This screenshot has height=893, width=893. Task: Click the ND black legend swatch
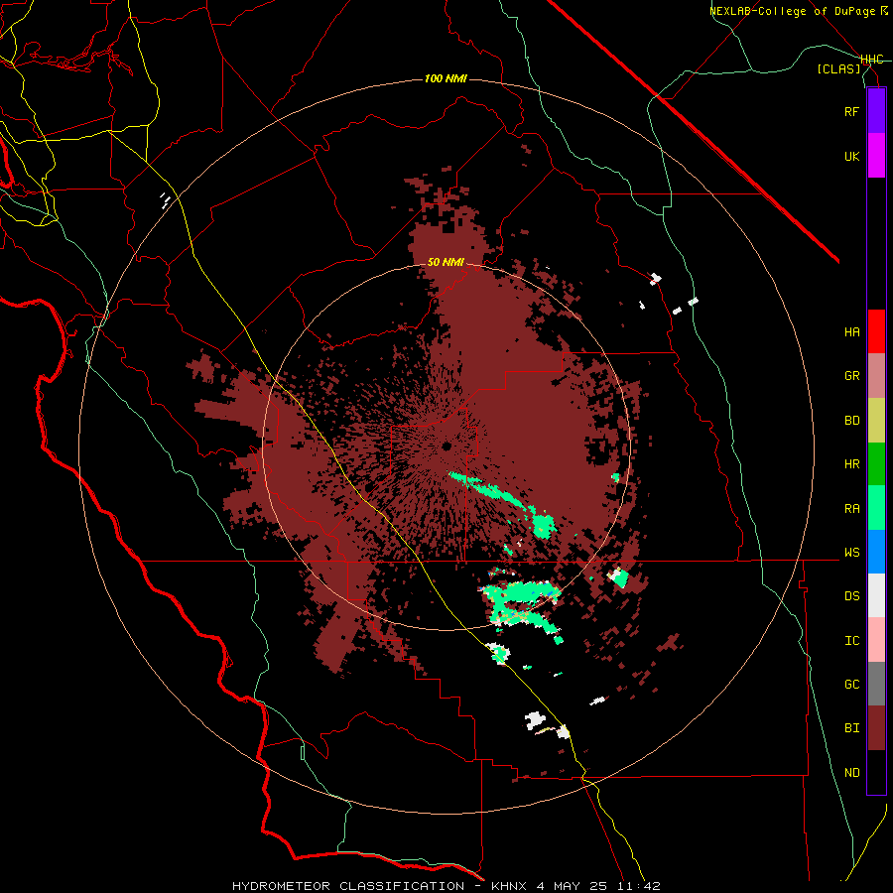876,772
